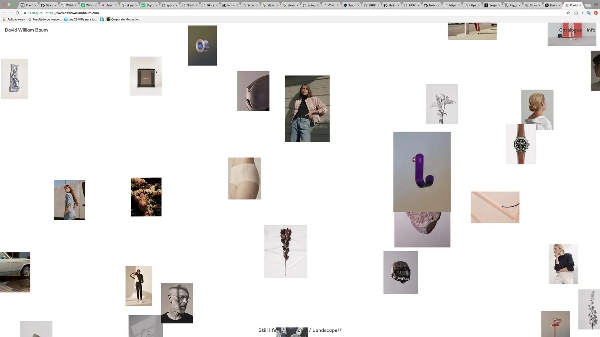The height and width of the screenshot is (337, 600).
Task: Open the red circular extension icon
Action: click(595, 13)
